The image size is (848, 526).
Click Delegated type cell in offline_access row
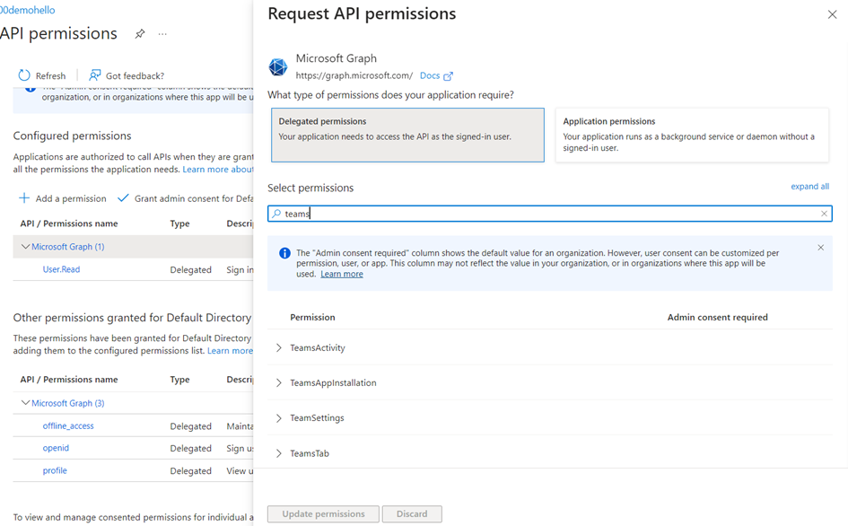190,426
